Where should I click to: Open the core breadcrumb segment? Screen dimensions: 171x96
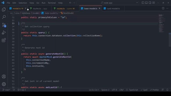17,13
